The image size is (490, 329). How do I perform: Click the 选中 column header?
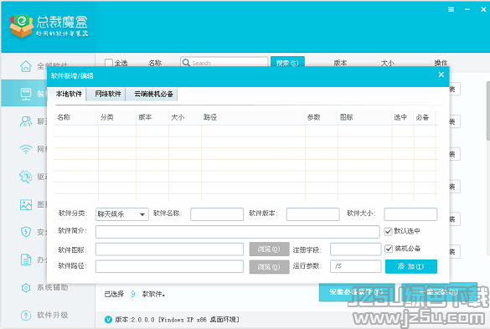[403, 117]
